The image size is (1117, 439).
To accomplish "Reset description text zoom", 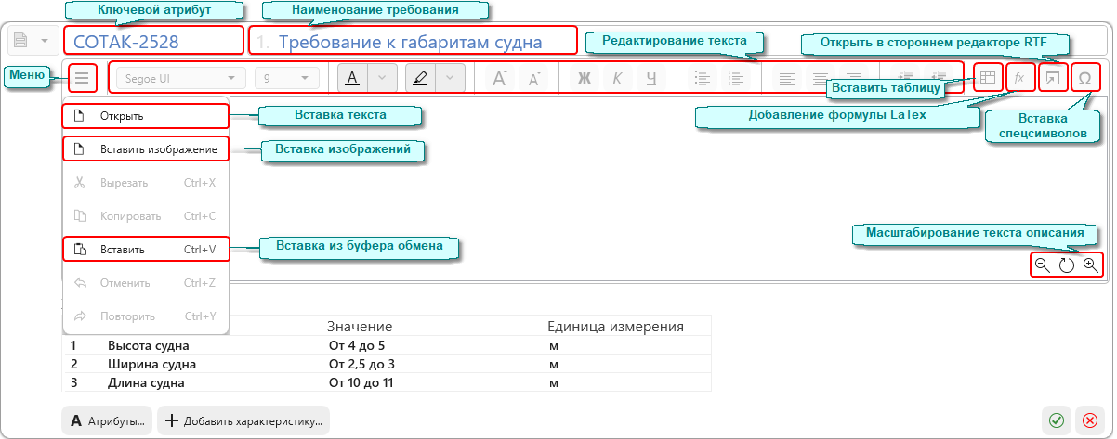I will (x=1066, y=265).
